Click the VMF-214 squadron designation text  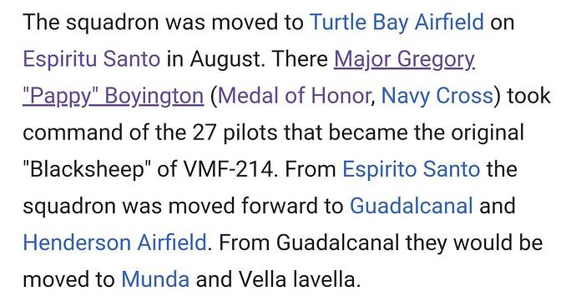(228, 169)
